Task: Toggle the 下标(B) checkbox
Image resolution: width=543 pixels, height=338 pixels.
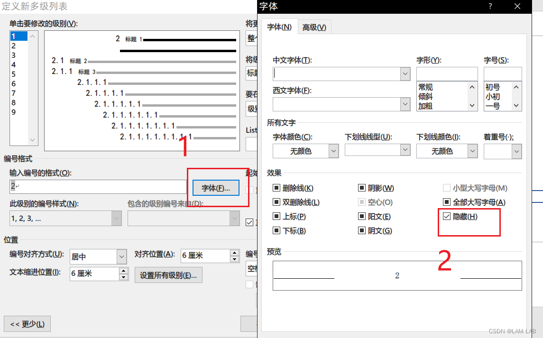Action: pos(276,231)
